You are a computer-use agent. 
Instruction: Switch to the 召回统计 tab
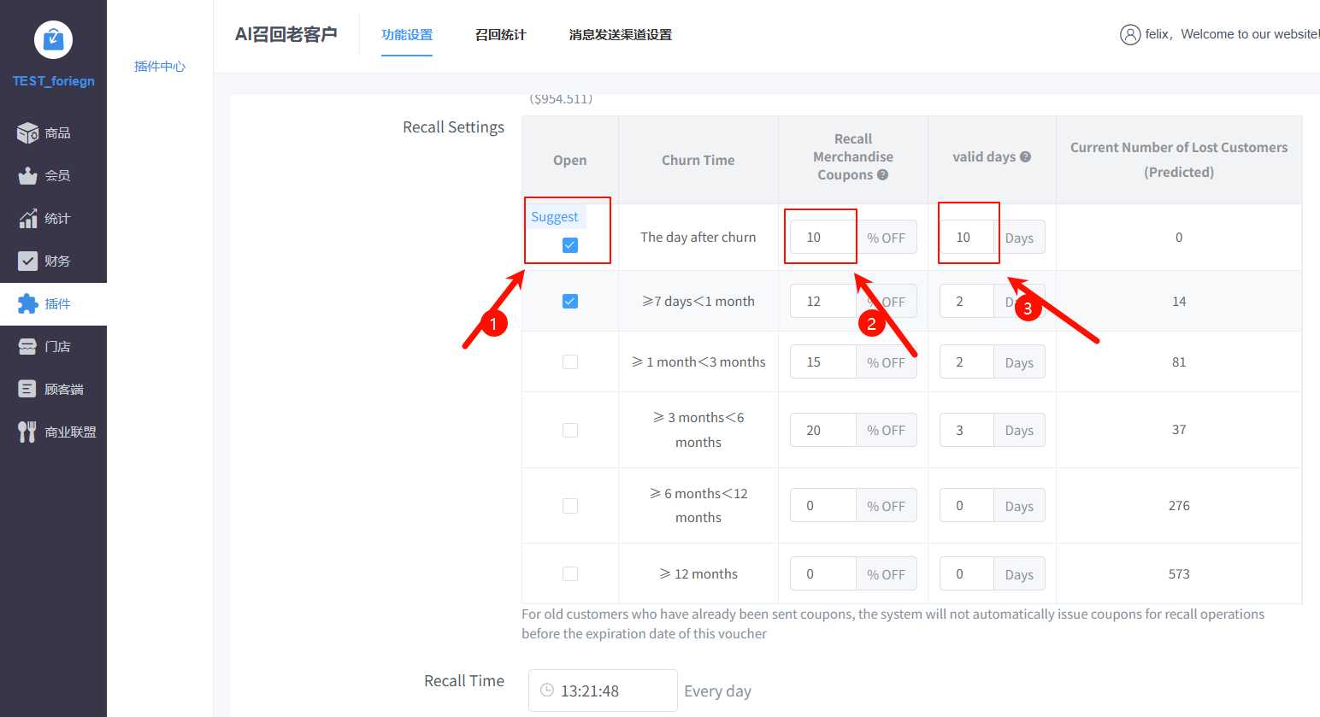500,35
